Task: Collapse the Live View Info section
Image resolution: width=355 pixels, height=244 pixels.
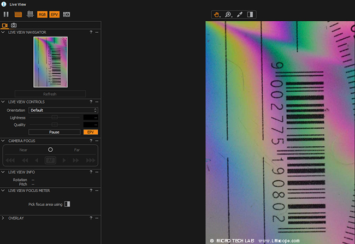Action: [x=3, y=172]
